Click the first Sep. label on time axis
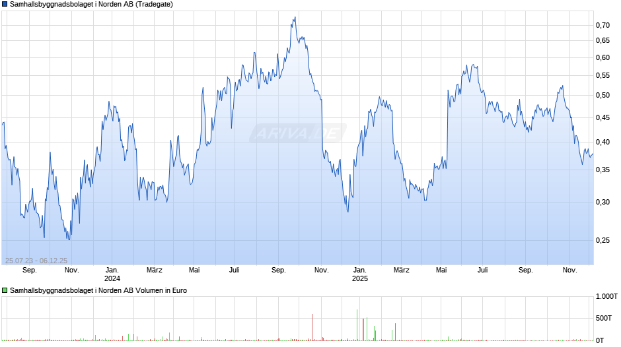 point(30,270)
